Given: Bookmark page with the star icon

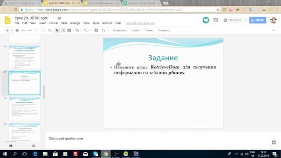Looking at the screenshot, I should click(x=218, y=10).
